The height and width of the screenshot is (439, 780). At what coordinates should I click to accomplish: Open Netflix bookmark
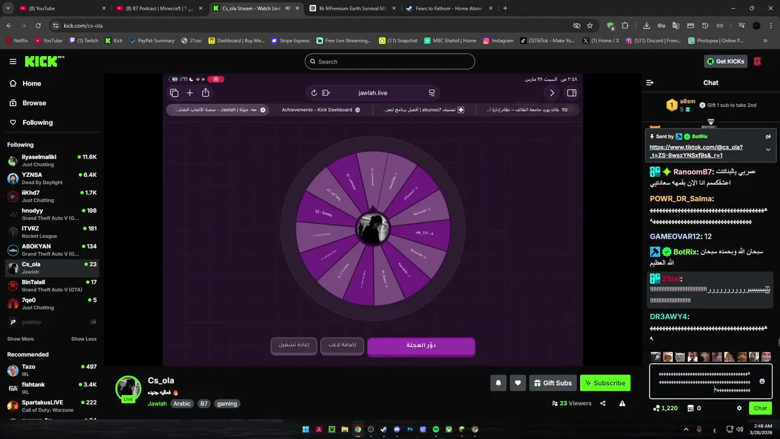(x=17, y=41)
